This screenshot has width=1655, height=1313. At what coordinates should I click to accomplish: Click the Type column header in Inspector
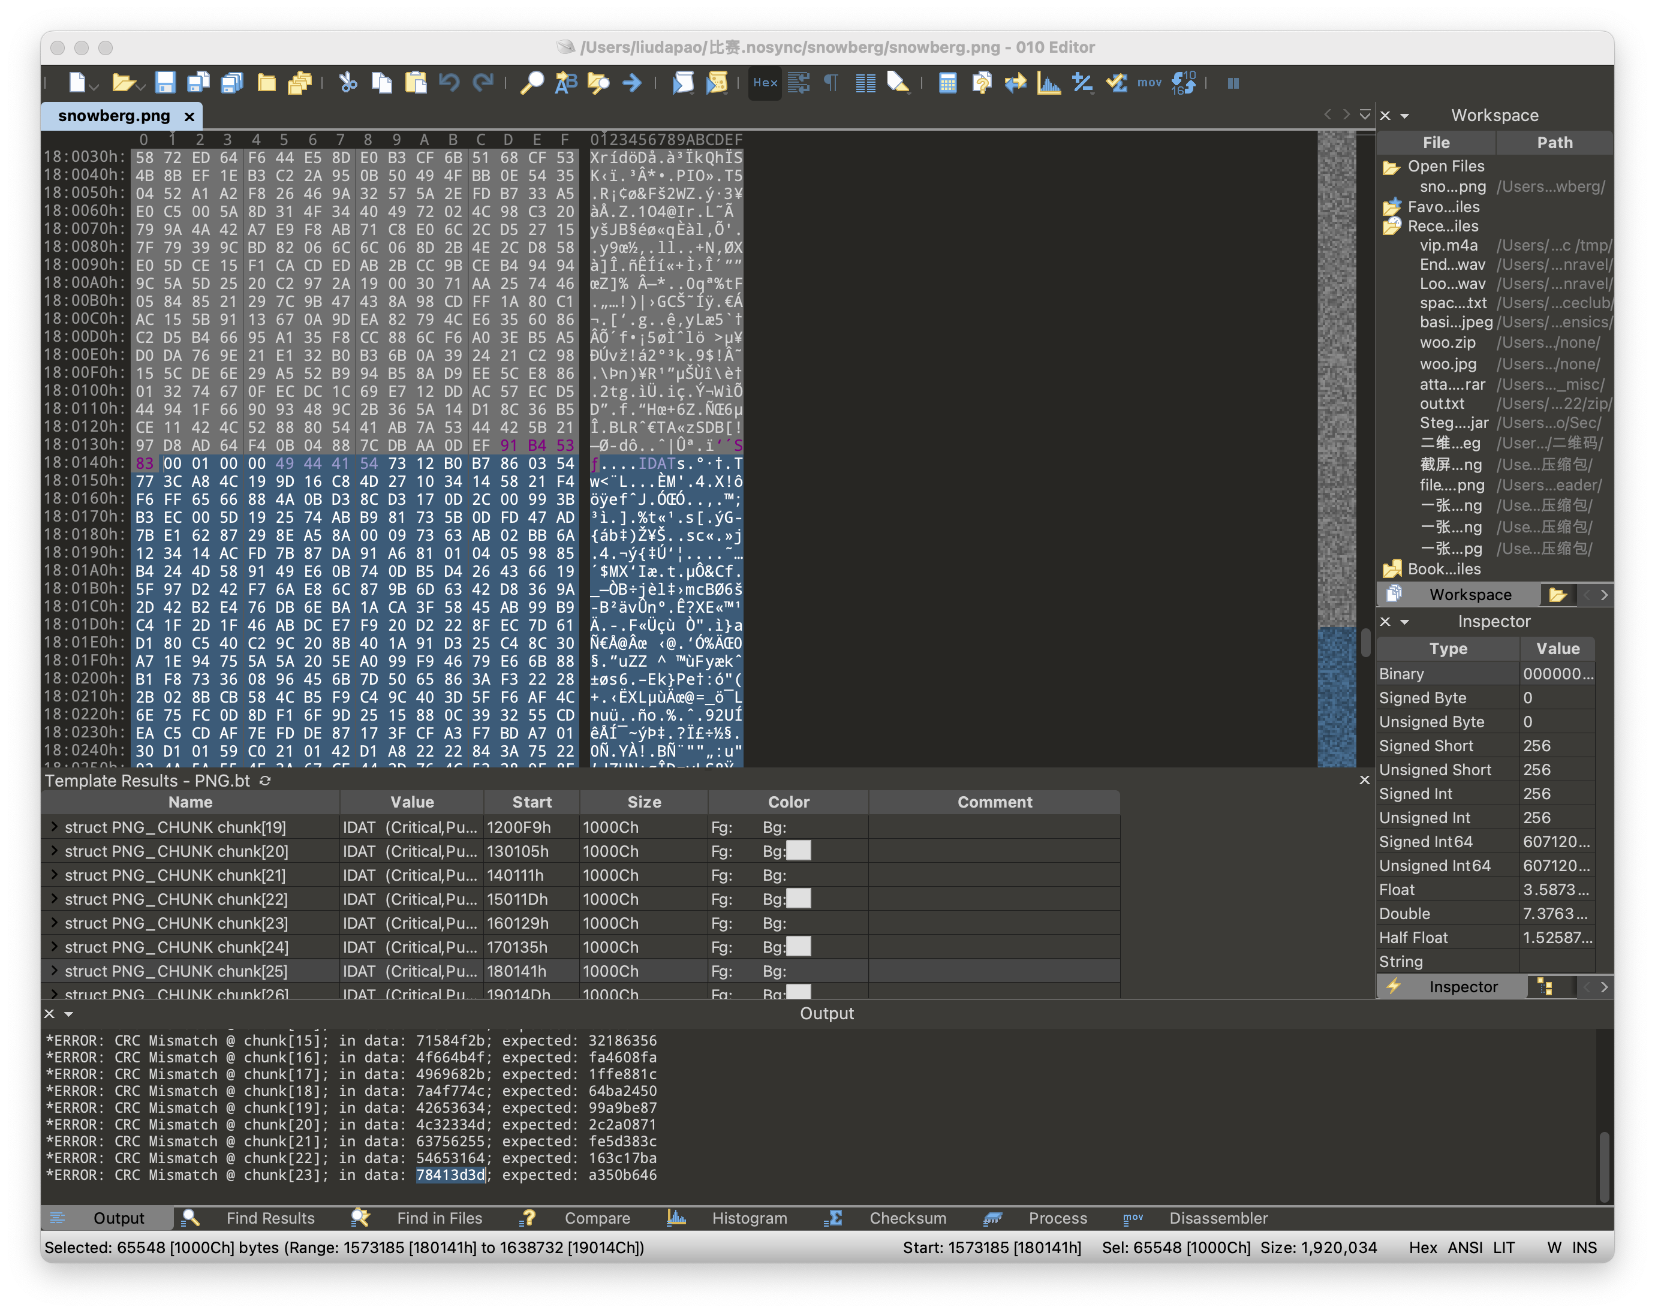(1448, 649)
